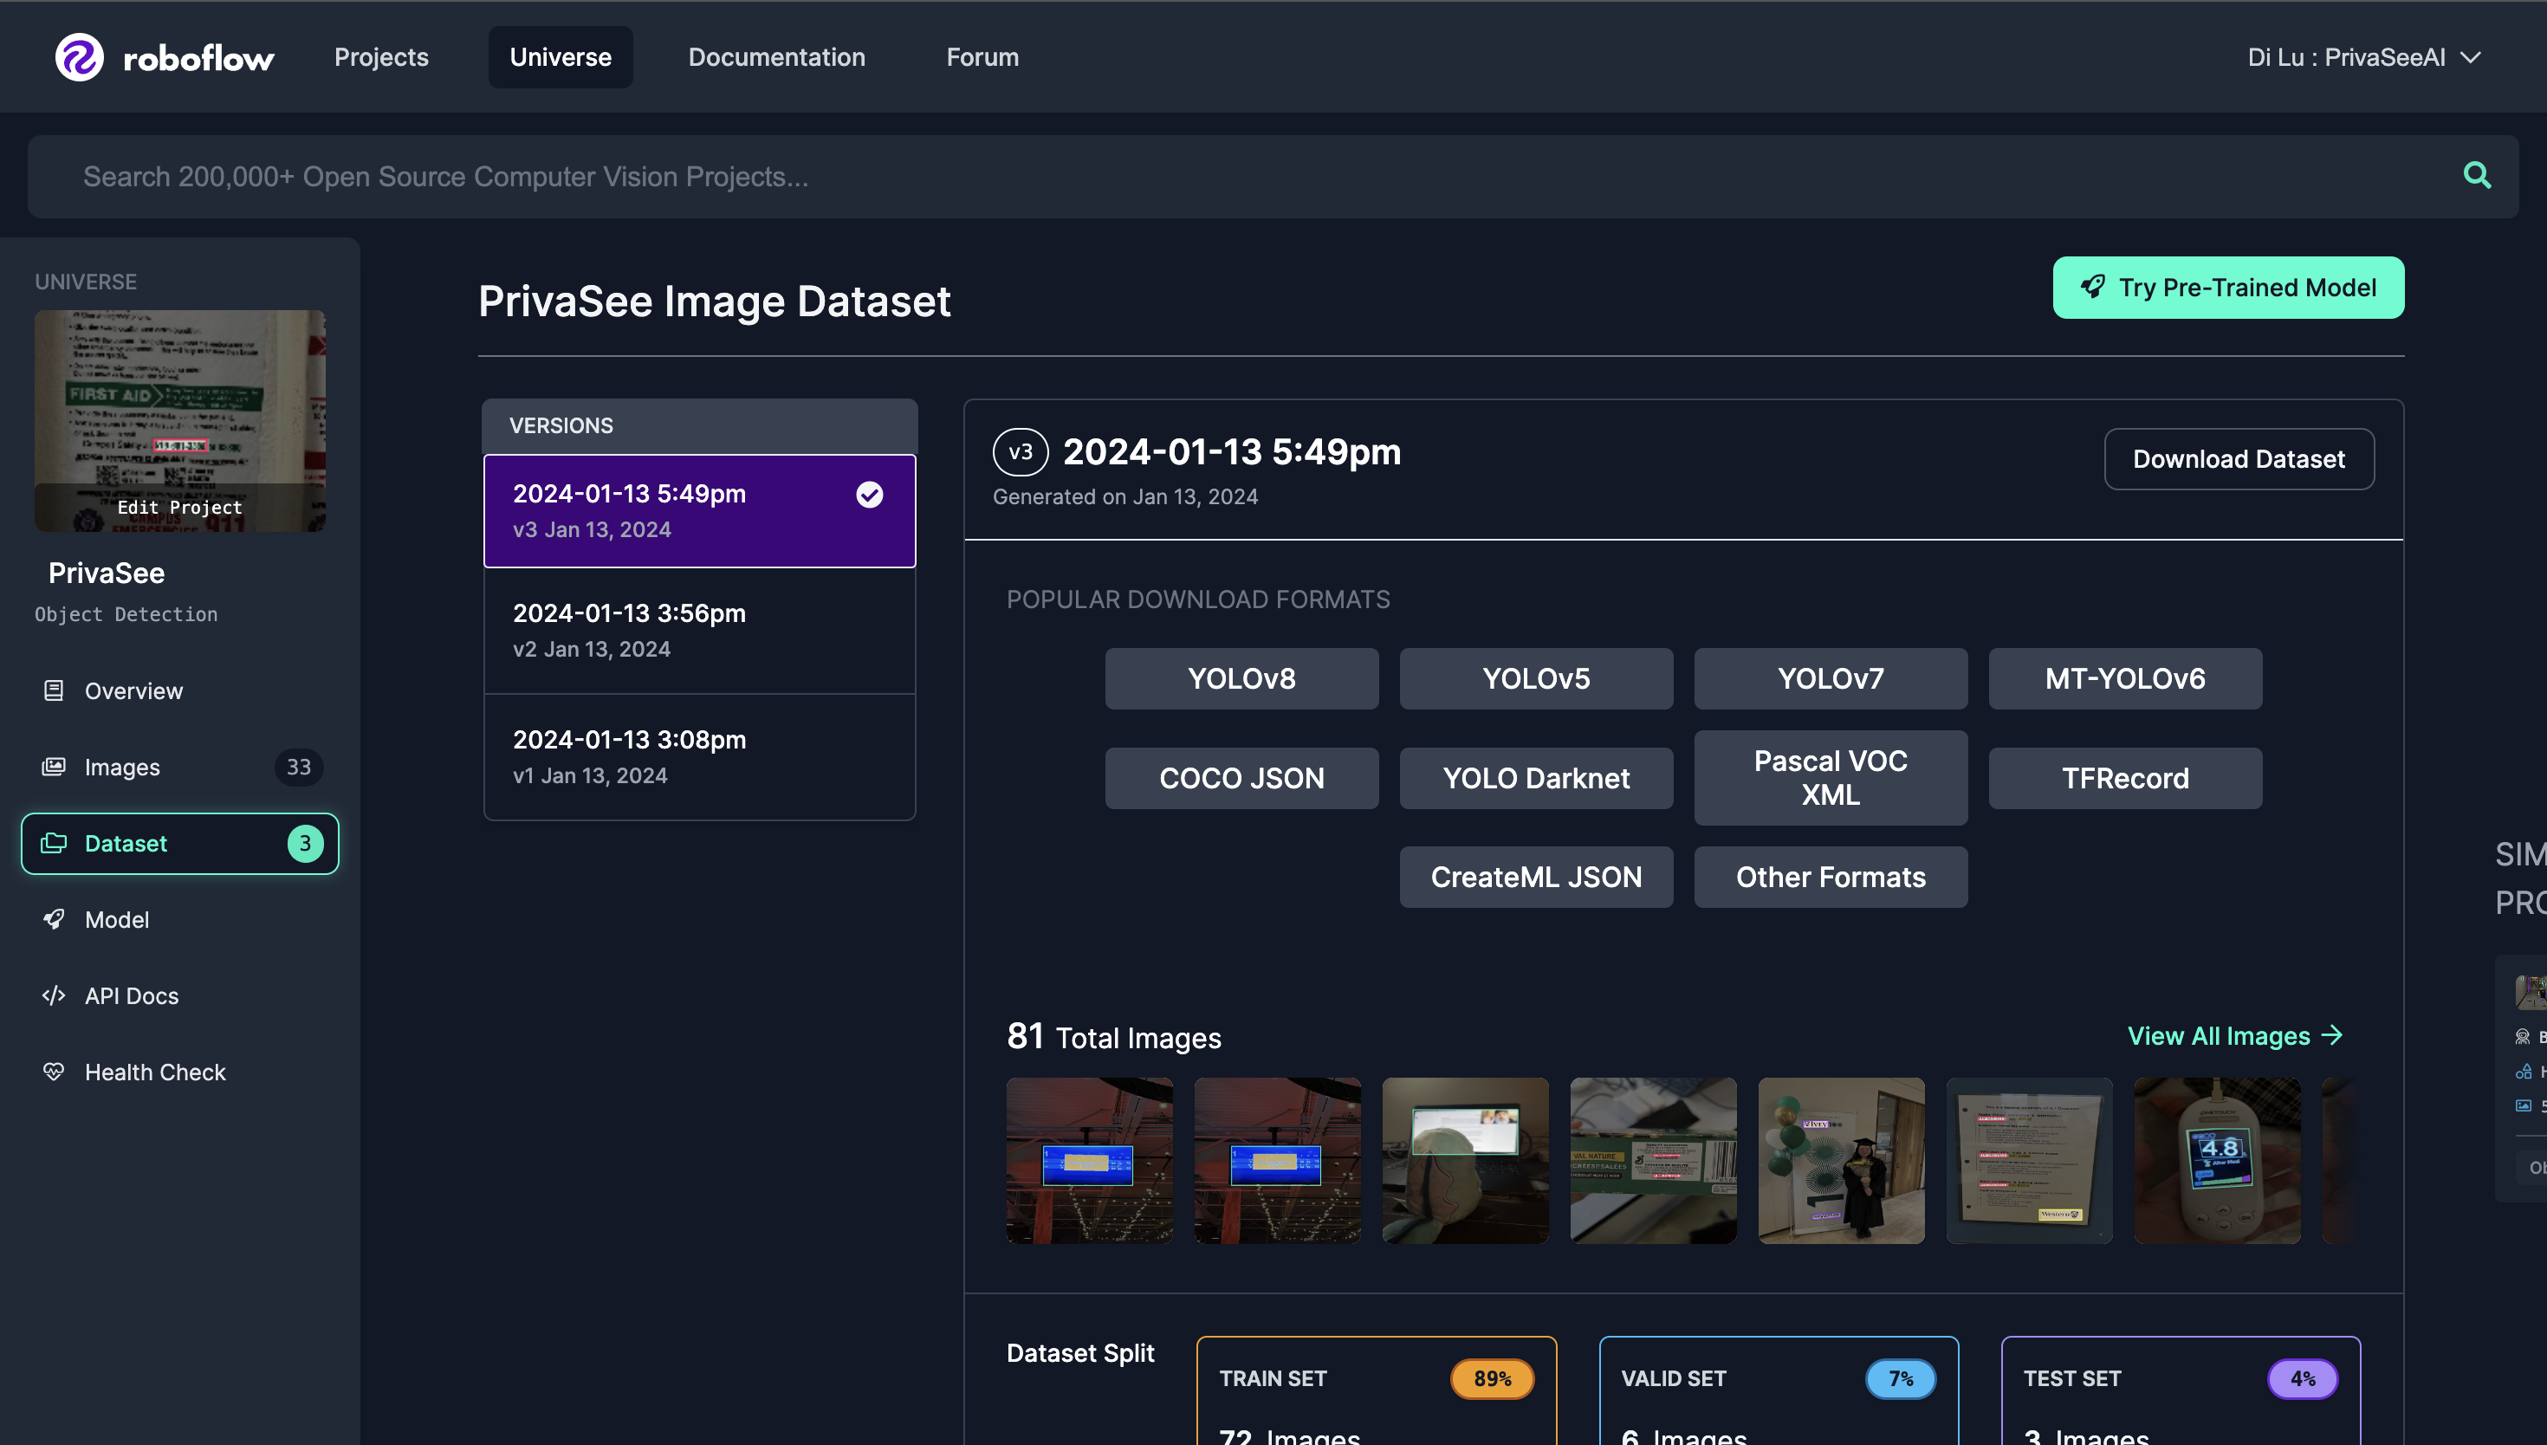Choose the COCO JSON download format
2547x1445 pixels.
1241,778
